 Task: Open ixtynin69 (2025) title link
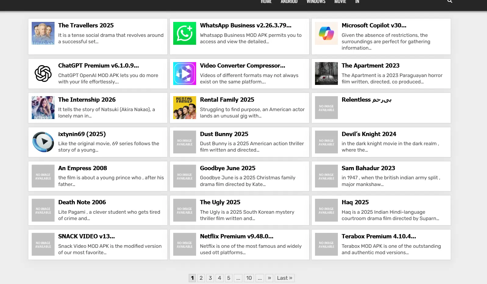82,134
